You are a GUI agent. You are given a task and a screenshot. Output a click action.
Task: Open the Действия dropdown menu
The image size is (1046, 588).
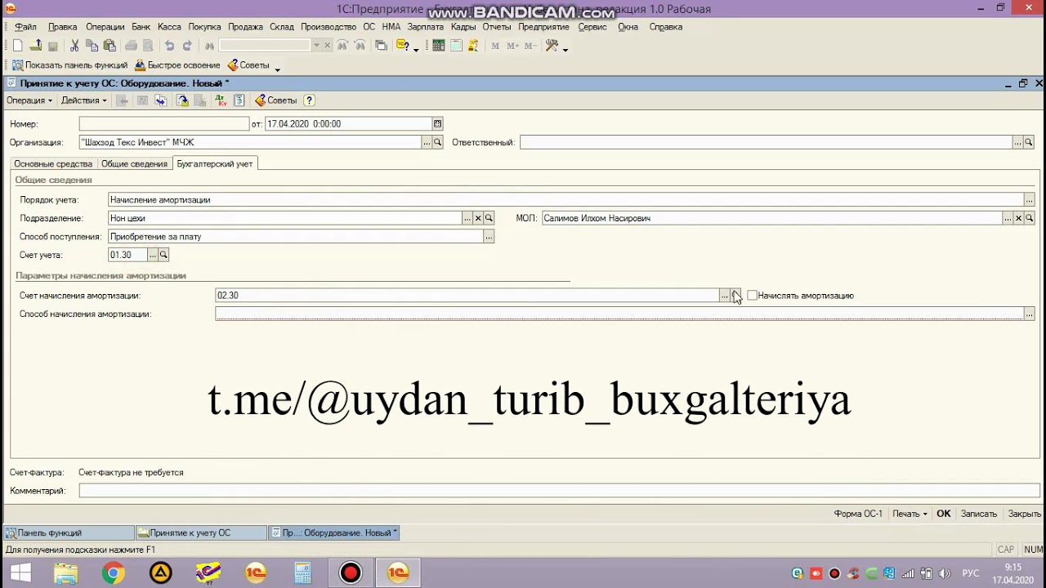point(84,100)
